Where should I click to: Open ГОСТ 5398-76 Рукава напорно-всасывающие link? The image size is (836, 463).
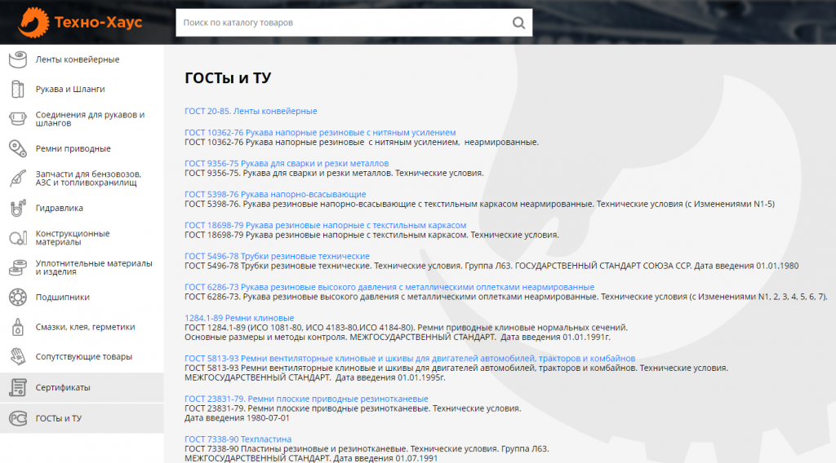pos(275,194)
